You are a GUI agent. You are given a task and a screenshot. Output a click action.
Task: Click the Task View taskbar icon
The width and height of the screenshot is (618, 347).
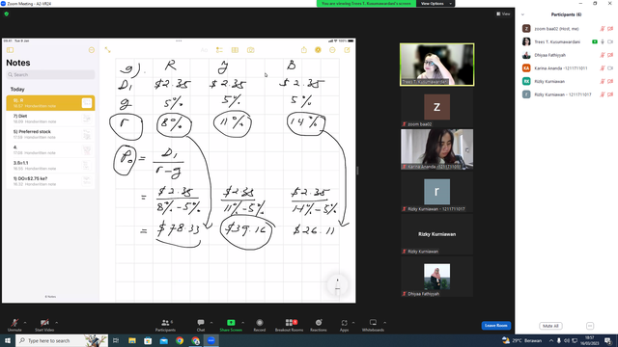coord(116,340)
